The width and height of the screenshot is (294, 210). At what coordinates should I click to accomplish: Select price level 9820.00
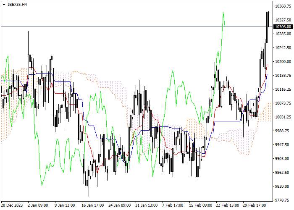282,186
